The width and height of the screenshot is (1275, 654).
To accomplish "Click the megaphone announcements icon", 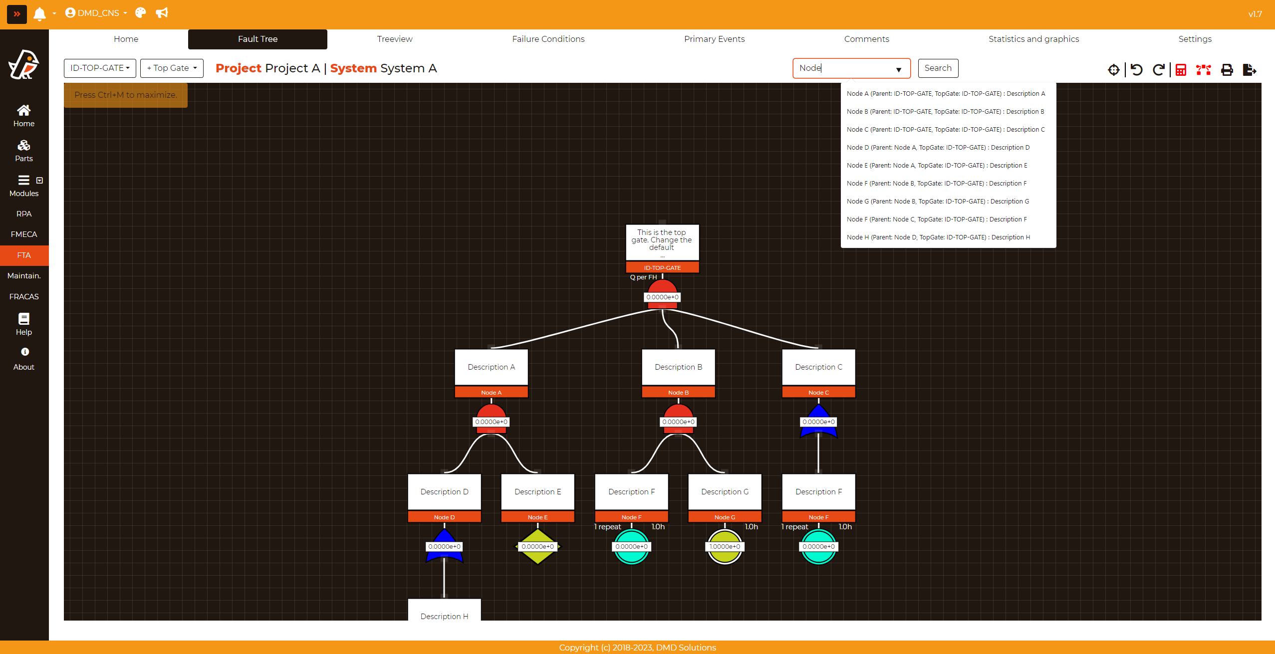I will coord(162,13).
